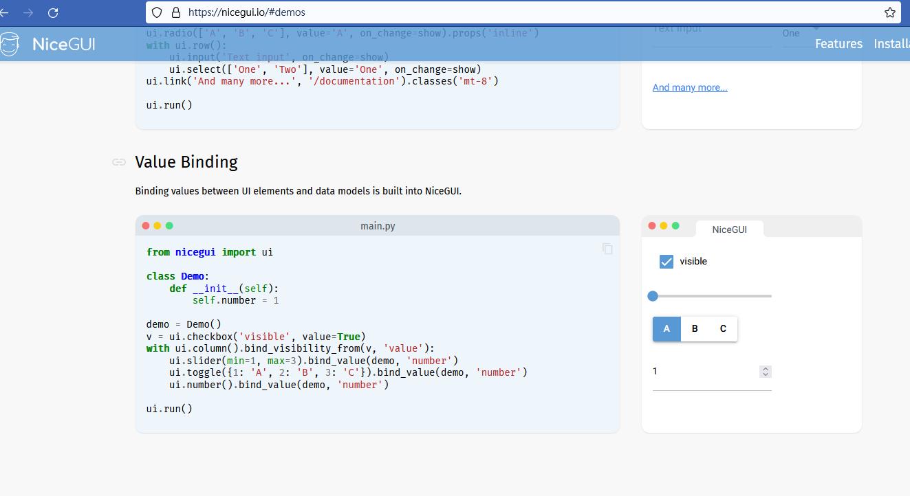Click 'self.number = 1' code line
Image resolution: width=910 pixels, height=496 pixels.
(236, 300)
